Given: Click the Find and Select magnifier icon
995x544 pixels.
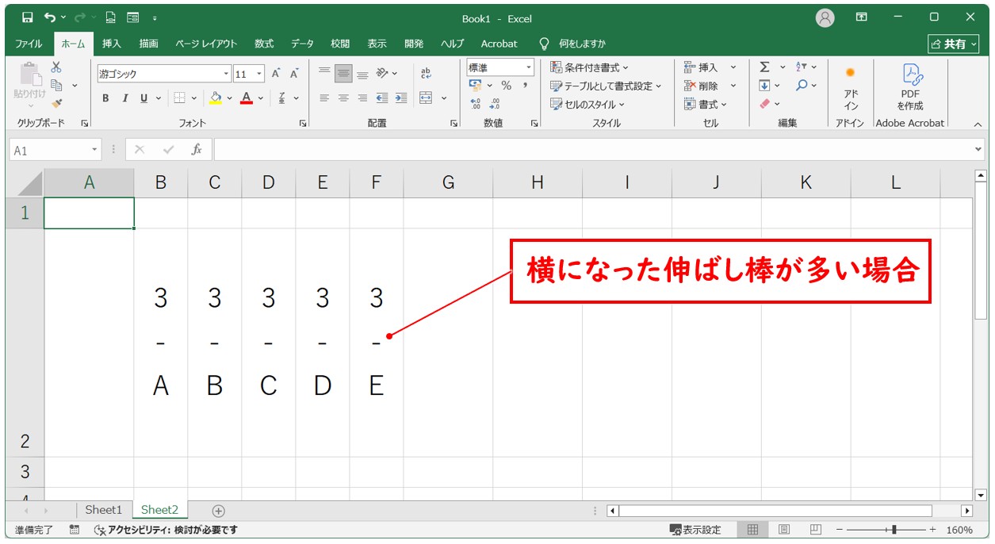Looking at the screenshot, I should pyautogui.click(x=802, y=86).
